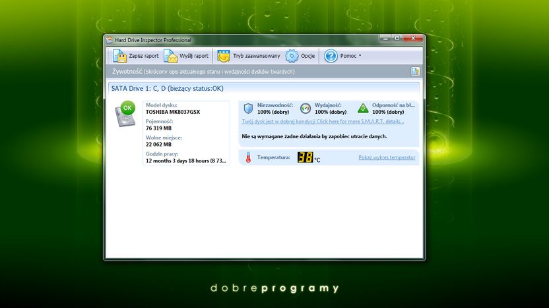Click the hard drive OK status icon
The image size is (549, 308).
pyautogui.click(x=125, y=114)
